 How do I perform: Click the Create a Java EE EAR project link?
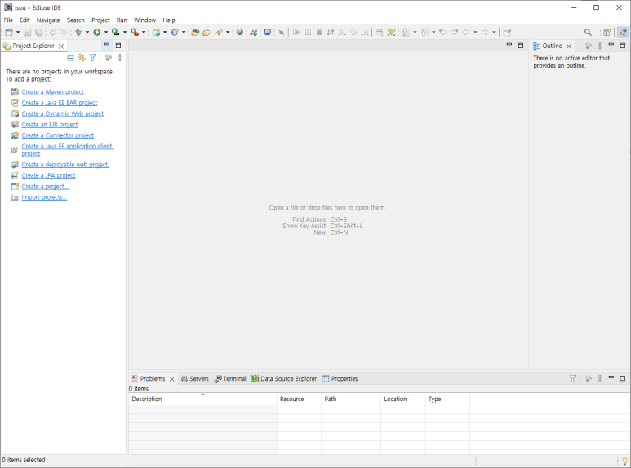tap(60, 103)
